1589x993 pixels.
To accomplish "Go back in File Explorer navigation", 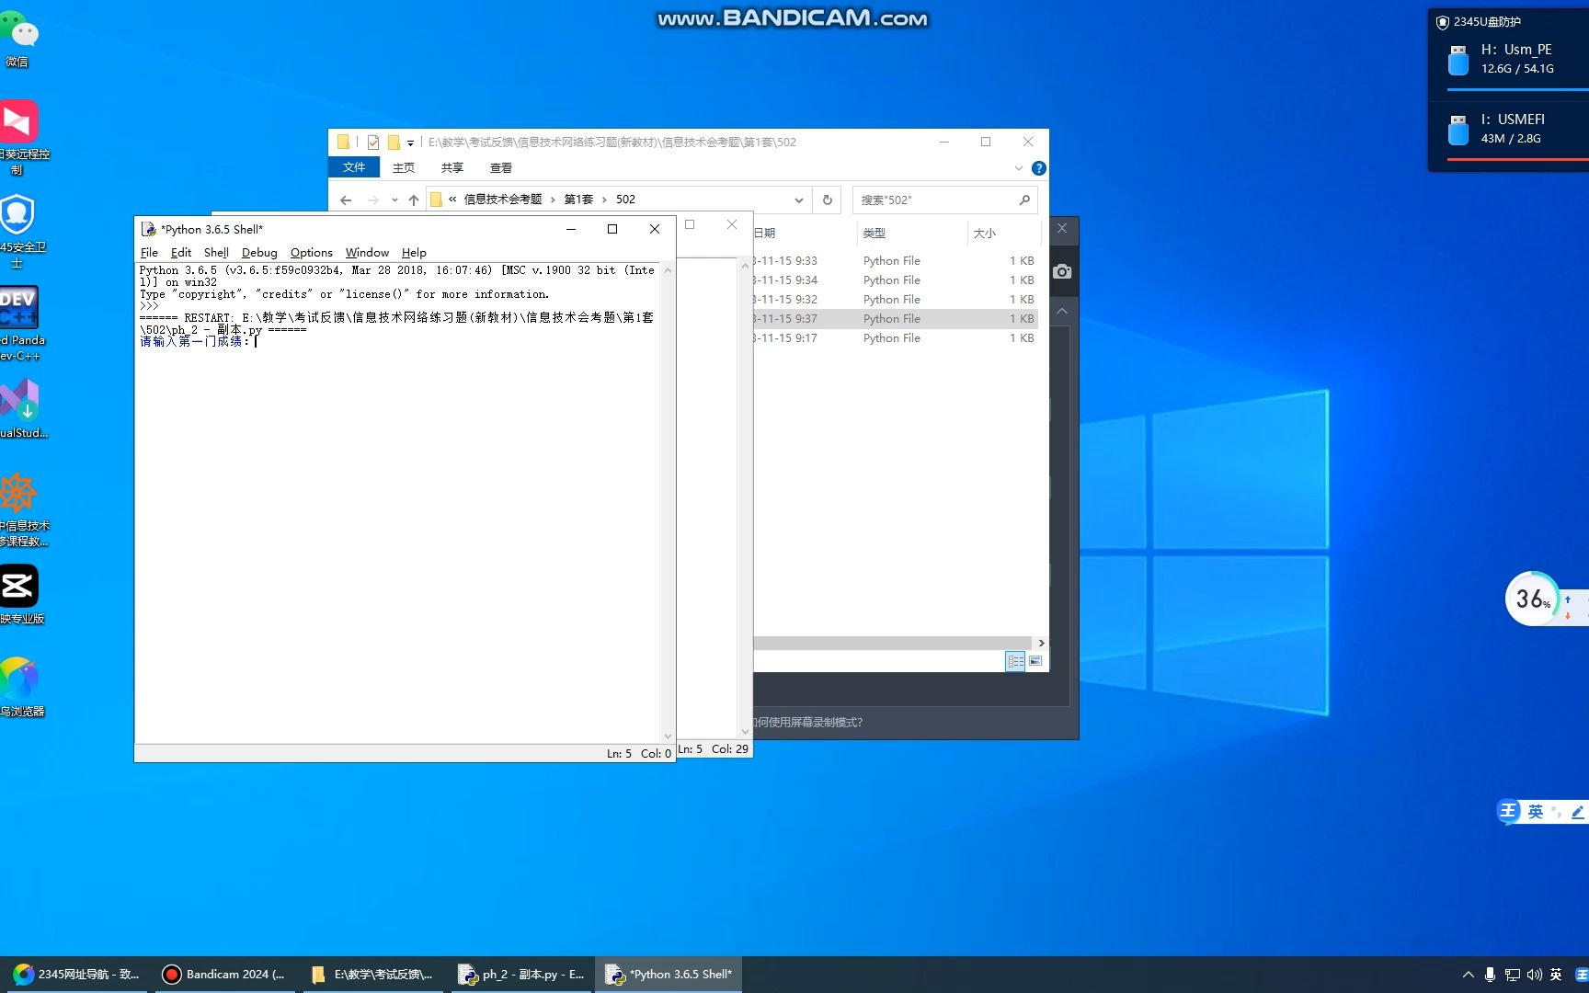I will (346, 200).
